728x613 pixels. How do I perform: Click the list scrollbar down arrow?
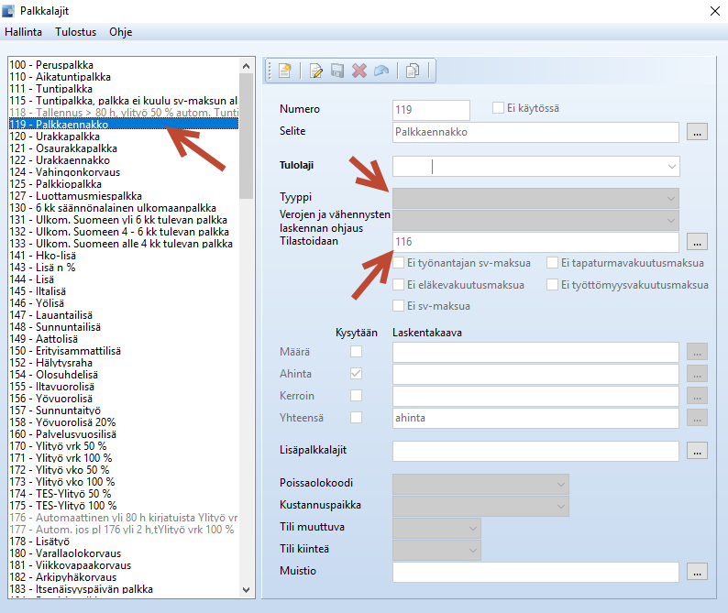[x=246, y=590]
